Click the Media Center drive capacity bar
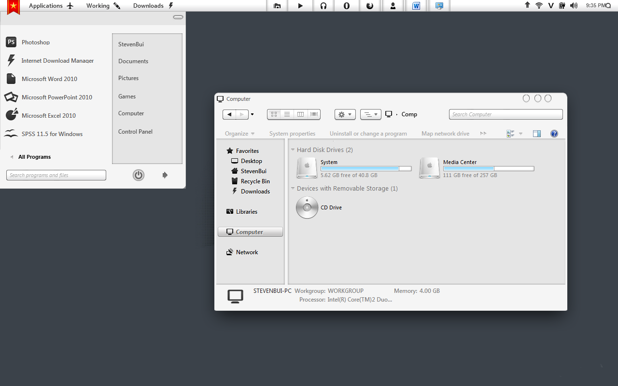The image size is (618, 386). pos(489,169)
